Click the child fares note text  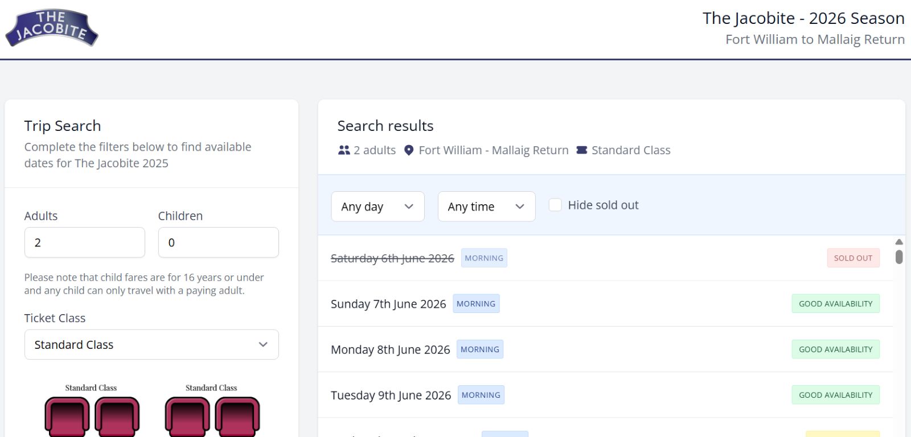pyautogui.click(x=144, y=284)
